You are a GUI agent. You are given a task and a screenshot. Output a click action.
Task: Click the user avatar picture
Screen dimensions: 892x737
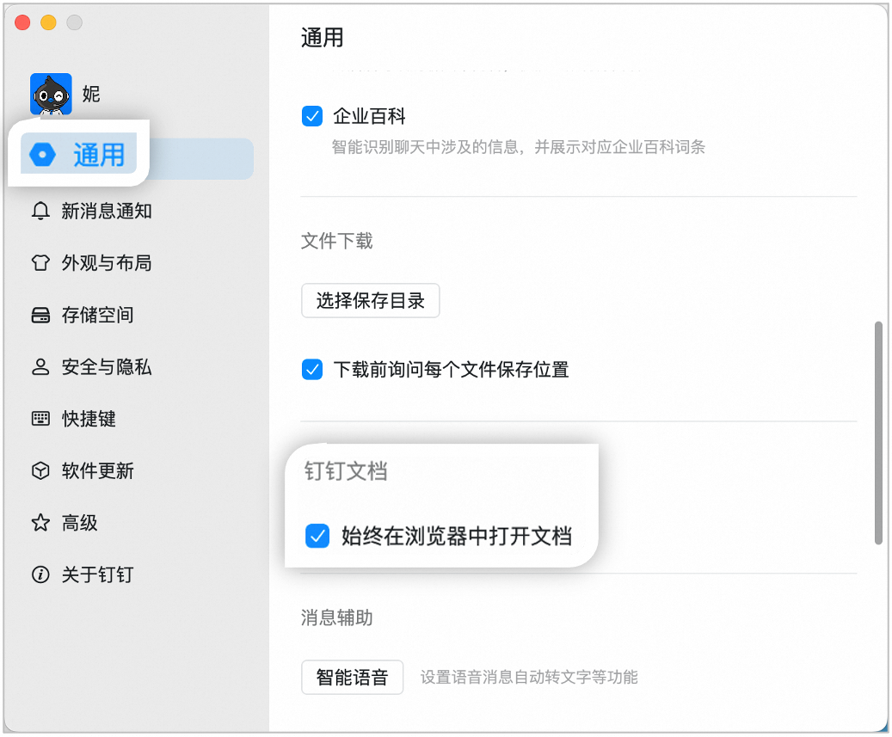tap(52, 94)
